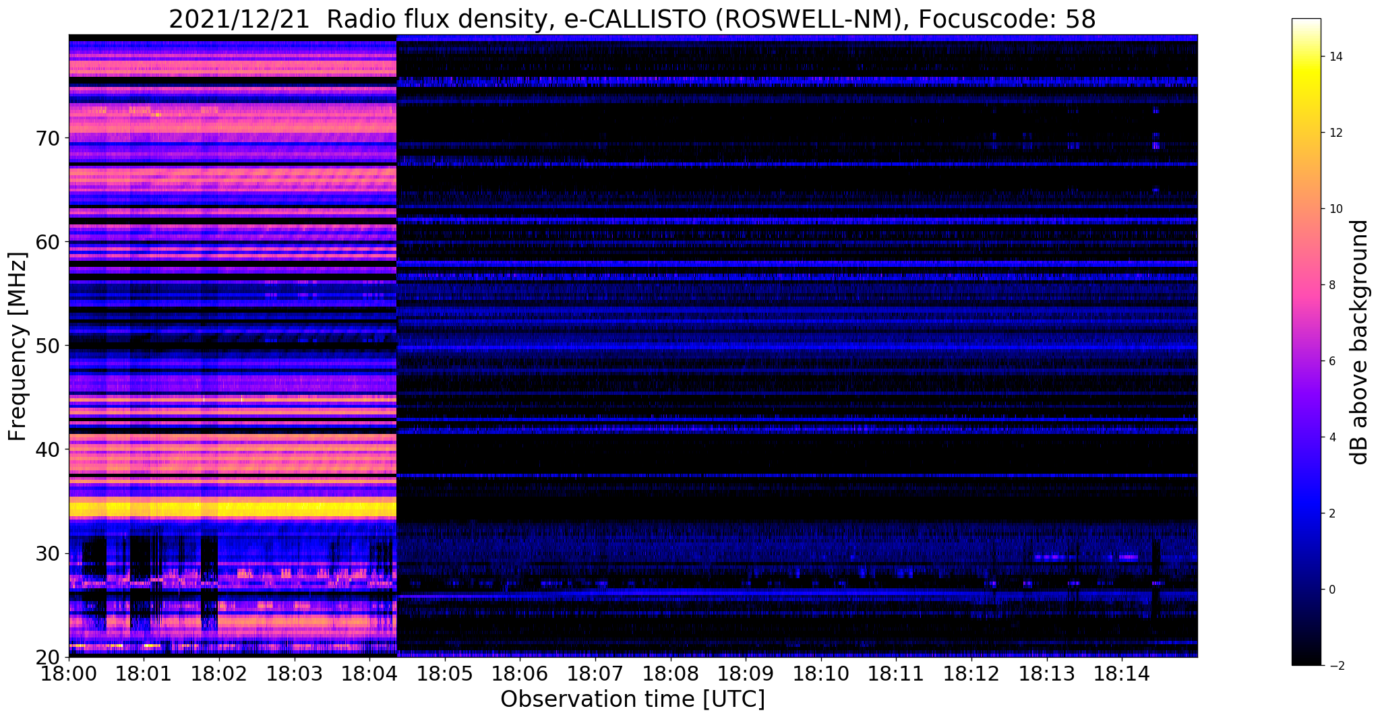1380x719 pixels.
Task: Click the colorbar tick label 12
Action: pos(1336,133)
